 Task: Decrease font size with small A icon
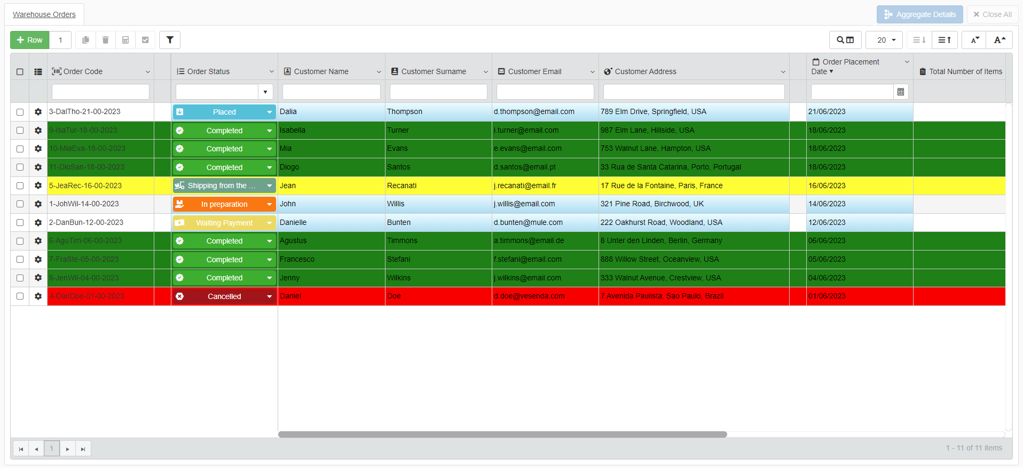click(974, 40)
